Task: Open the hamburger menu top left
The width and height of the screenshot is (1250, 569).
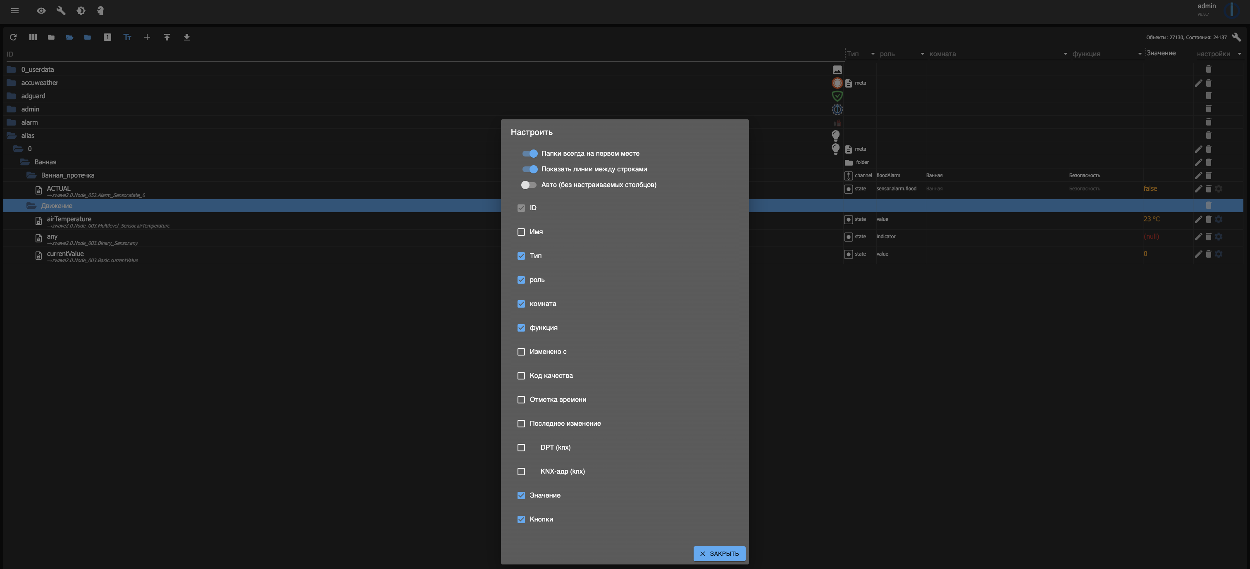Action: pyautogui.click(x=14, y=11)
